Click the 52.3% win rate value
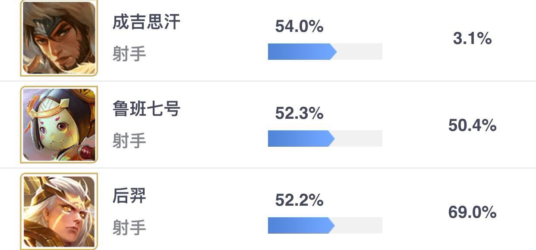This screenshot has height=250, width=536. tap(299, 113)
